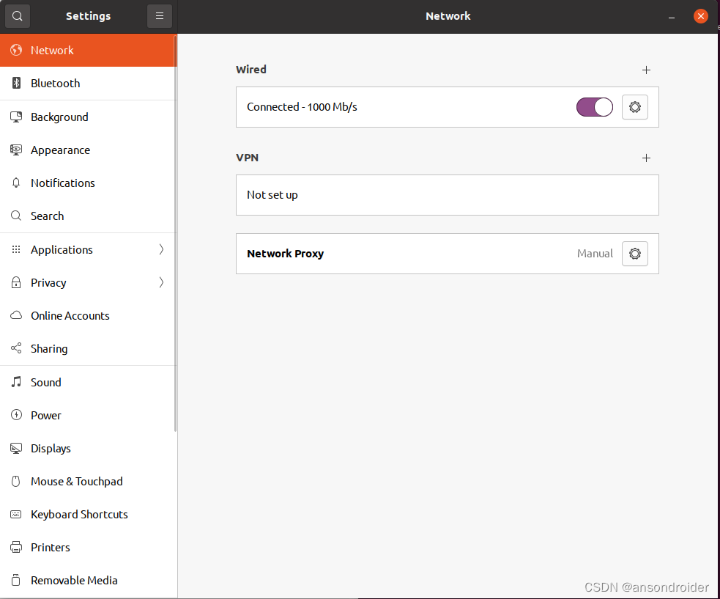Click the Displays icon in sidebar

pos(16,448)
